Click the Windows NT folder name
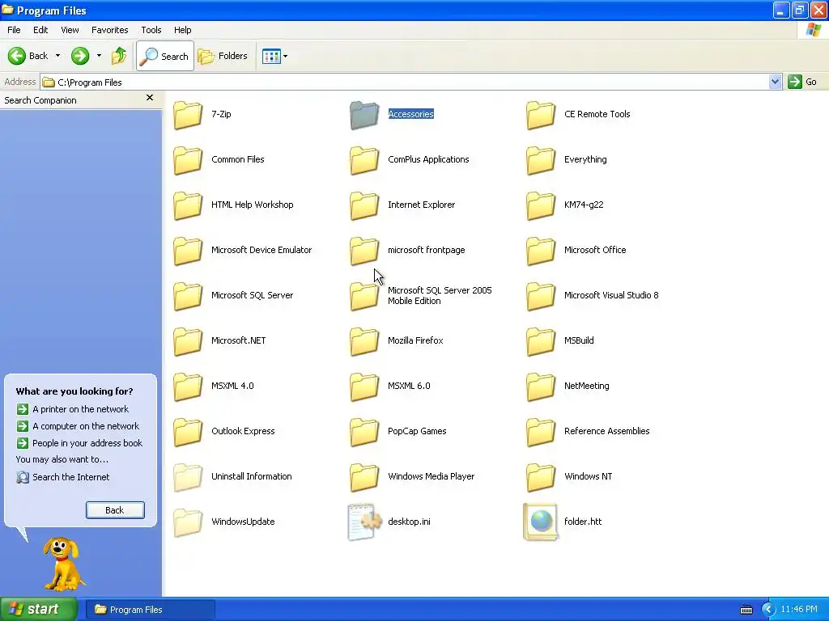Image resolution: width=829 pixels, height=621 pixels. click(x=589, y=476)
